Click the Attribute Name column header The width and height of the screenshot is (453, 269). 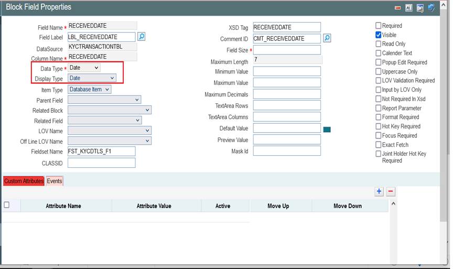[x=63, y=206]
